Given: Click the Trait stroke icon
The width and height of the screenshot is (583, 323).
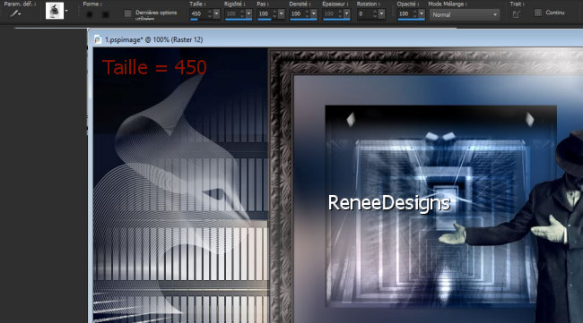Looking at the screenshot, I should [517, 14].
